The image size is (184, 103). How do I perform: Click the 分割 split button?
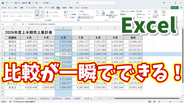139,11
